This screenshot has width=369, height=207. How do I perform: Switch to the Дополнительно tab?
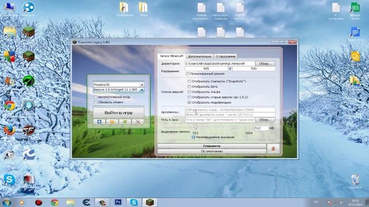[199, 56]
